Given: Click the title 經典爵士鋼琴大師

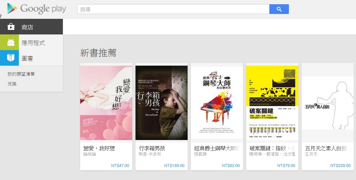Looking at the screenshot, I should tap(217, 148).
